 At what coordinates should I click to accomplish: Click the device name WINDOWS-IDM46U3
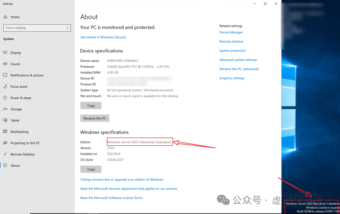click(122, 61)
